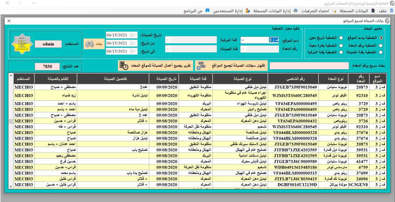Screen dimensions: 395x202
Task: Select the مارسدس لودر equipment type cell
Action: pyautogui.click(x=333, y=167)
